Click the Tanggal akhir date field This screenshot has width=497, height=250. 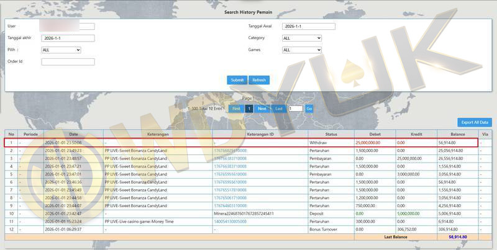pos(68,38)
